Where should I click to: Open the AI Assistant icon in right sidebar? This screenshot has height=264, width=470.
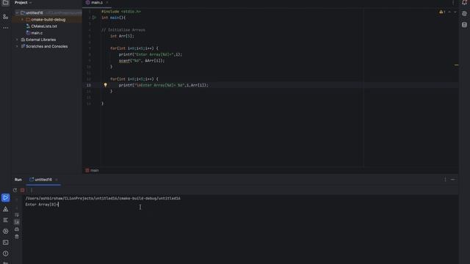pyautogui.click(x=464, y=14)
